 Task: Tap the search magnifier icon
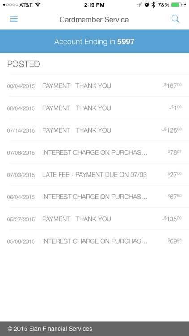click(175, 19)
